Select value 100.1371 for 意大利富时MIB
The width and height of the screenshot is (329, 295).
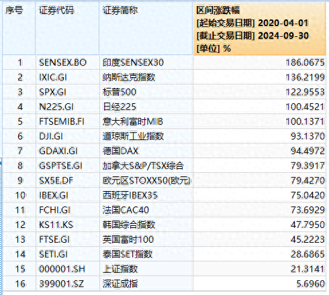click(x=259, y=121)
